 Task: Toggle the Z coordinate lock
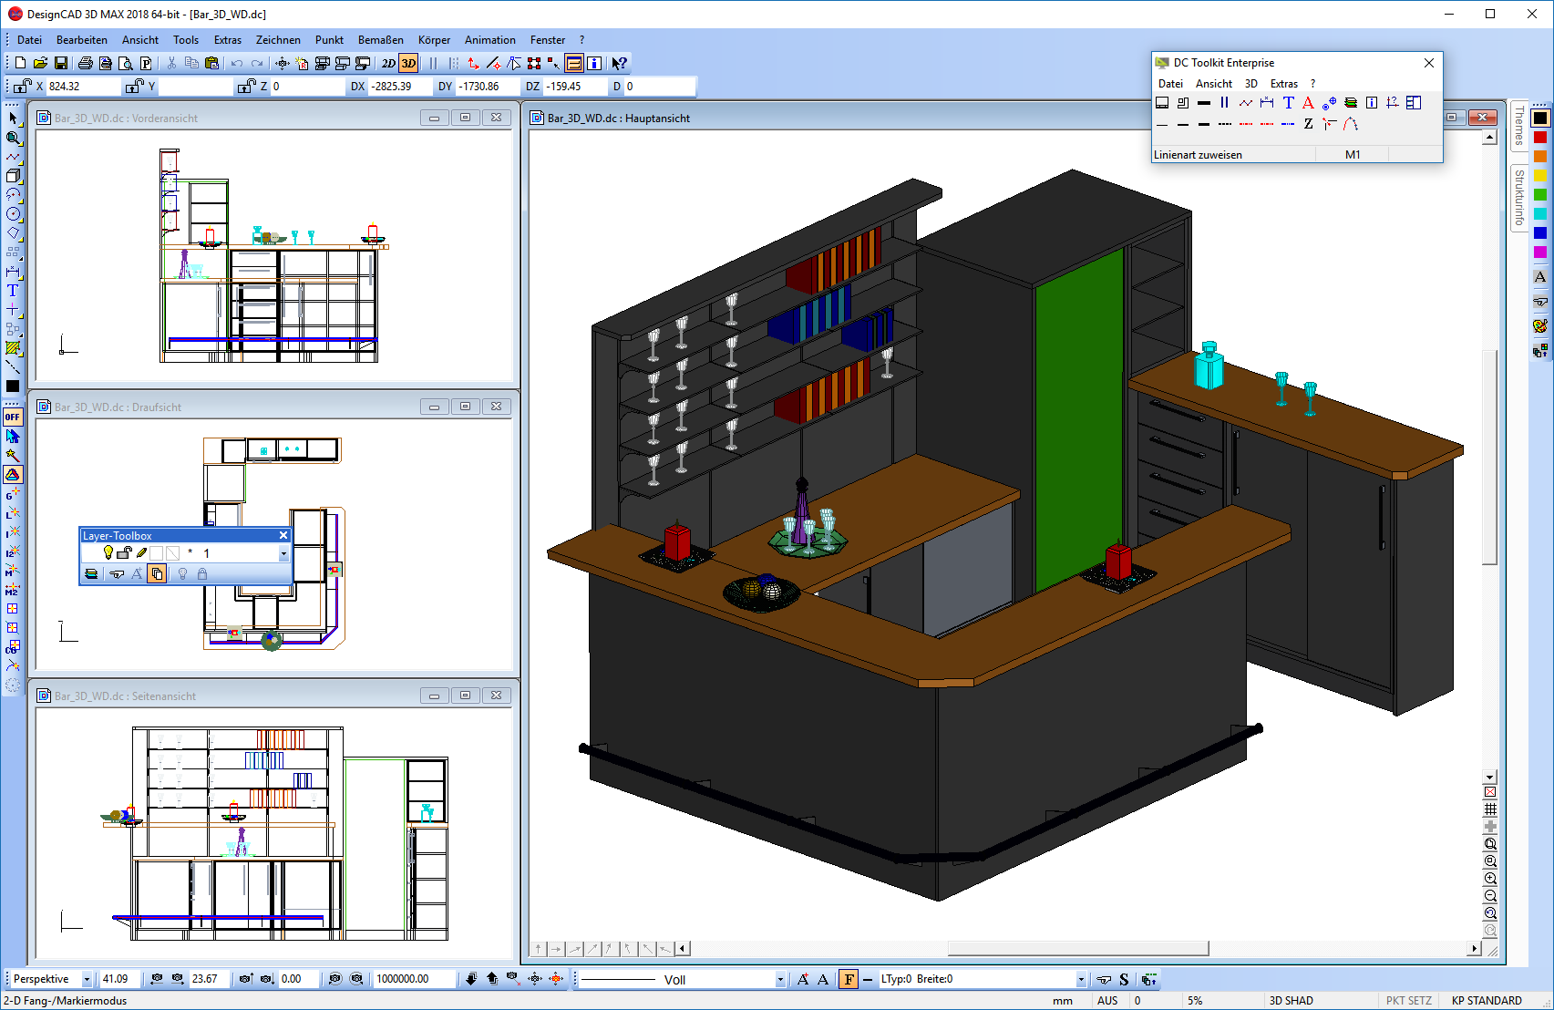pos(246,86)
